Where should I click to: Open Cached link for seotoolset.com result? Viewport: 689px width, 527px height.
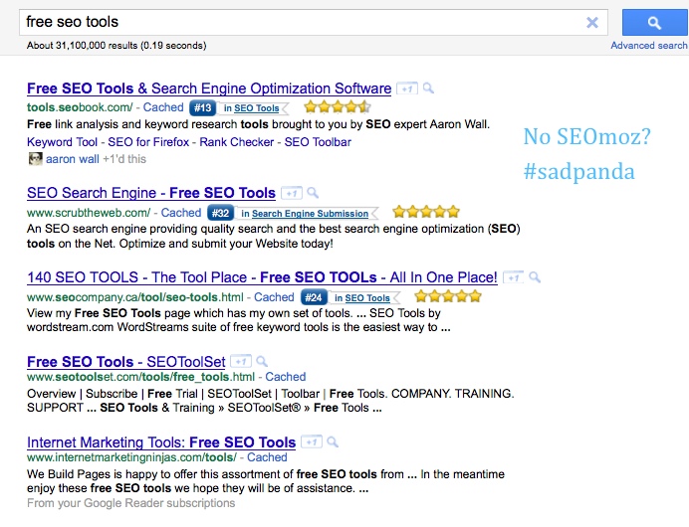point(286,377)
